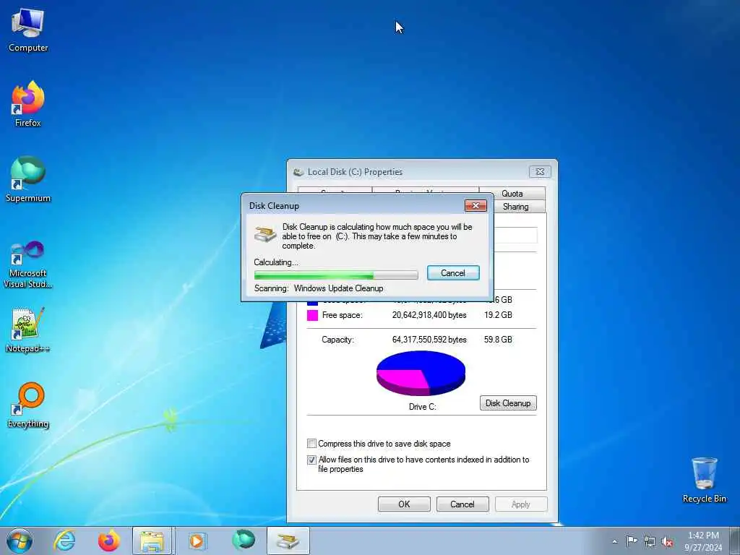Select the Microsoft Visual Studio desktop shortcut
This screenshot has width=740, height=555.
point(28,264)
